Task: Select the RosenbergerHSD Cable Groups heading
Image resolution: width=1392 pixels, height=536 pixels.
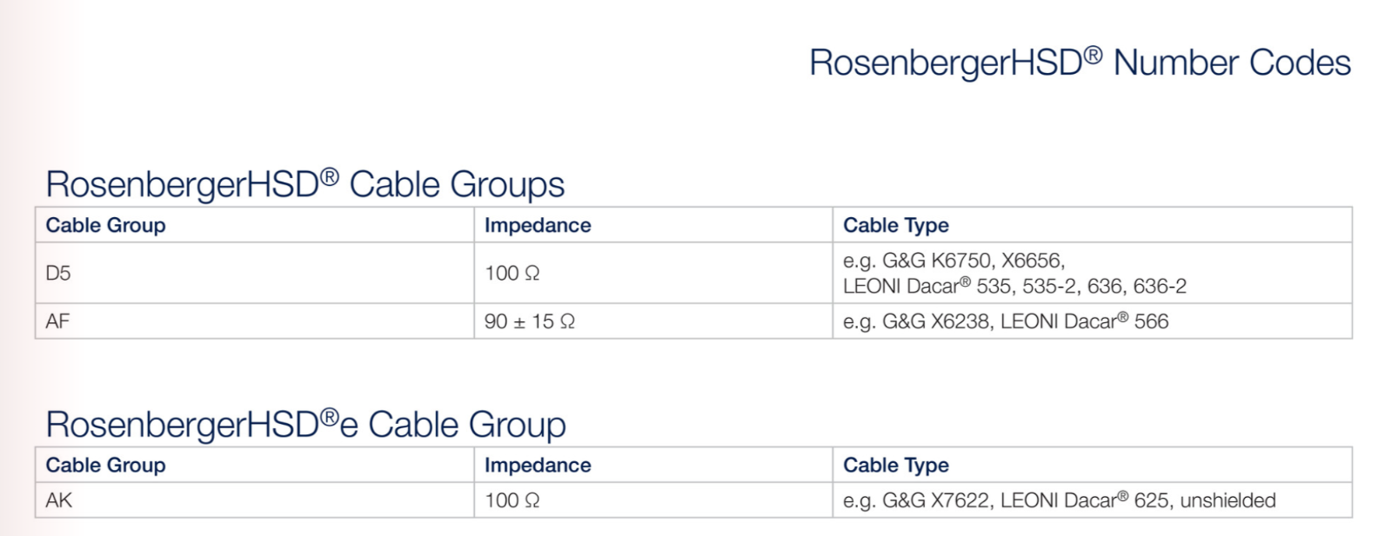Action: 305,184
